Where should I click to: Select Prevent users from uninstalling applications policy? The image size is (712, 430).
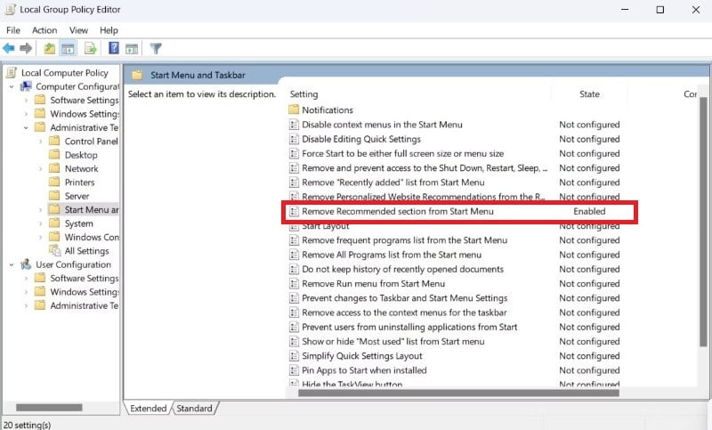[409, 327]
